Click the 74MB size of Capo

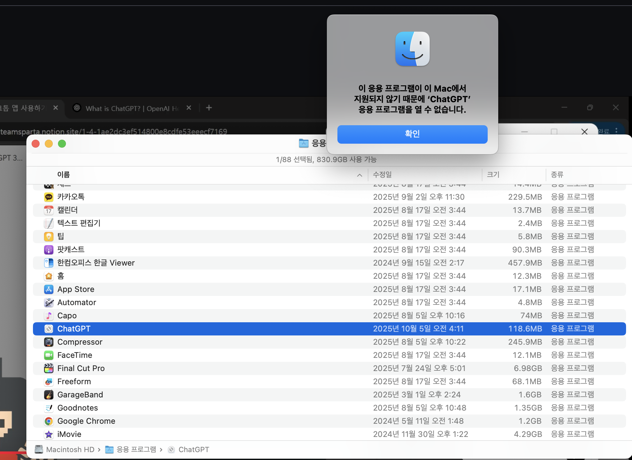(531, 316)
